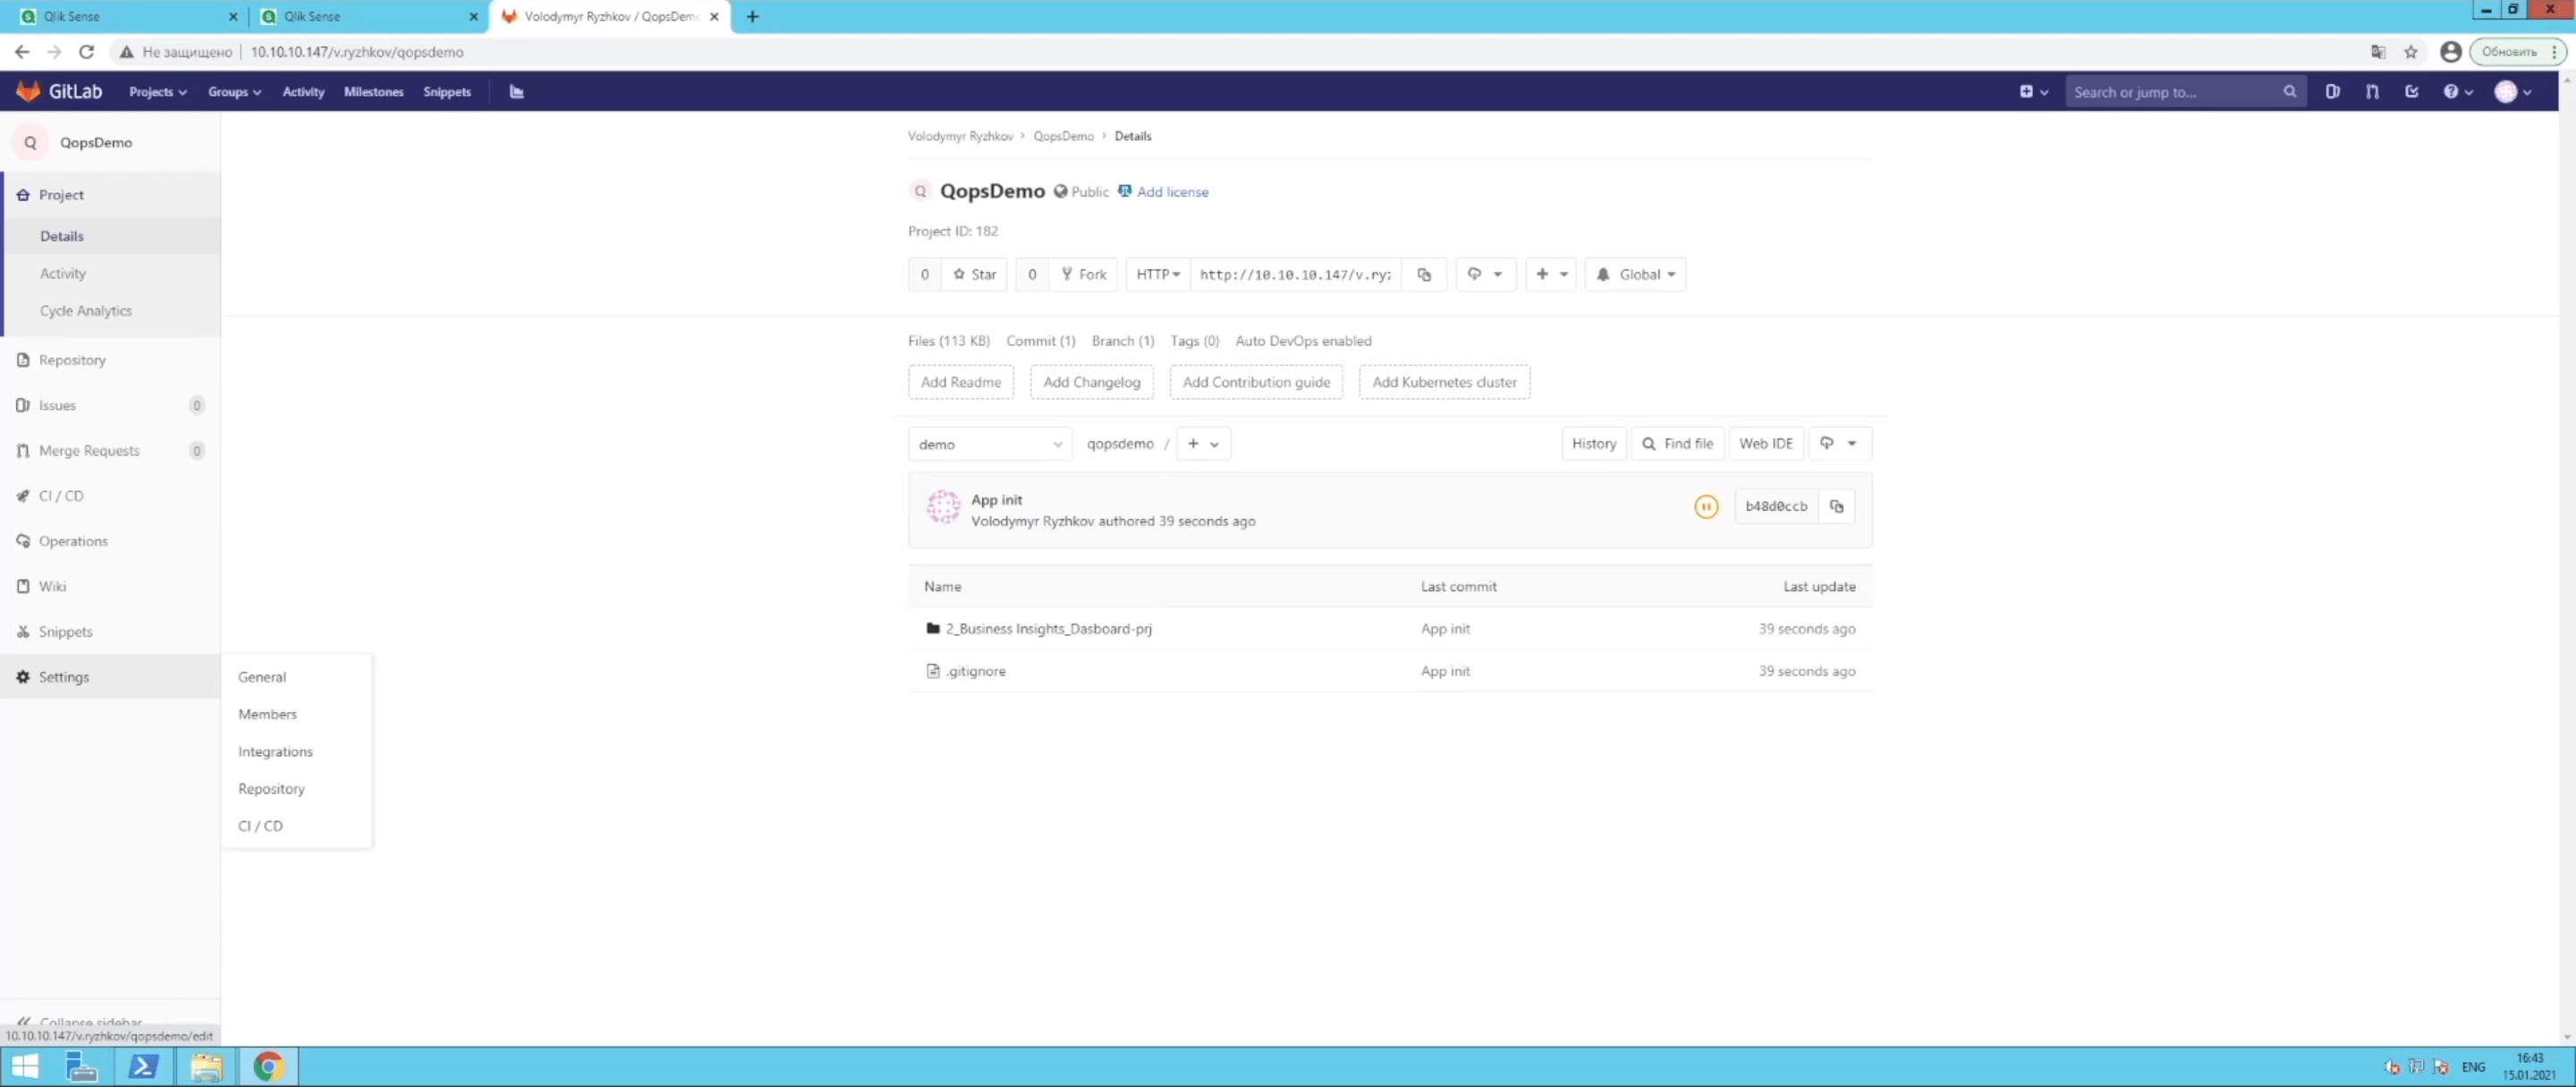Click the copy URL icon next to HTTP
Image resolution: width=2576 pixels, height=1087 pixels.
[x=1423, y=275]
